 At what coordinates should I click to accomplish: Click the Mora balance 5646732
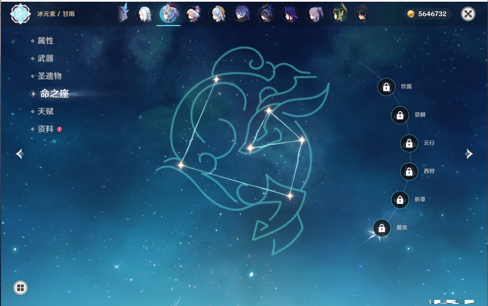(x=432, y=14)
